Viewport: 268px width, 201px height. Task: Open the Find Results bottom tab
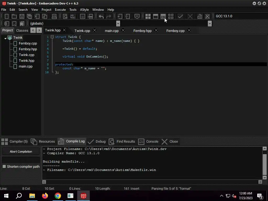coord(122,142)
